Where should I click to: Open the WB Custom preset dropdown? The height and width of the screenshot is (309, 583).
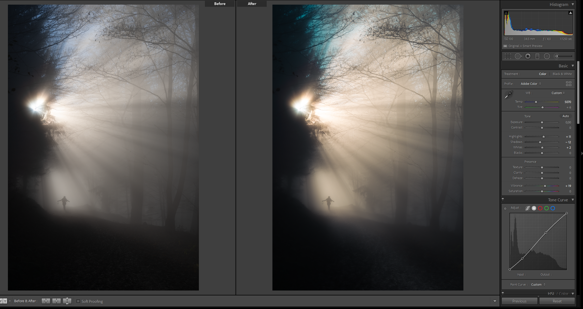pos(558,93)
